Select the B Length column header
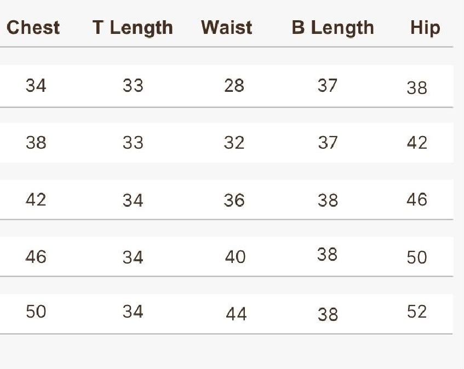Image resolution: width=464 pixels, height=369 pixels. 333,28
